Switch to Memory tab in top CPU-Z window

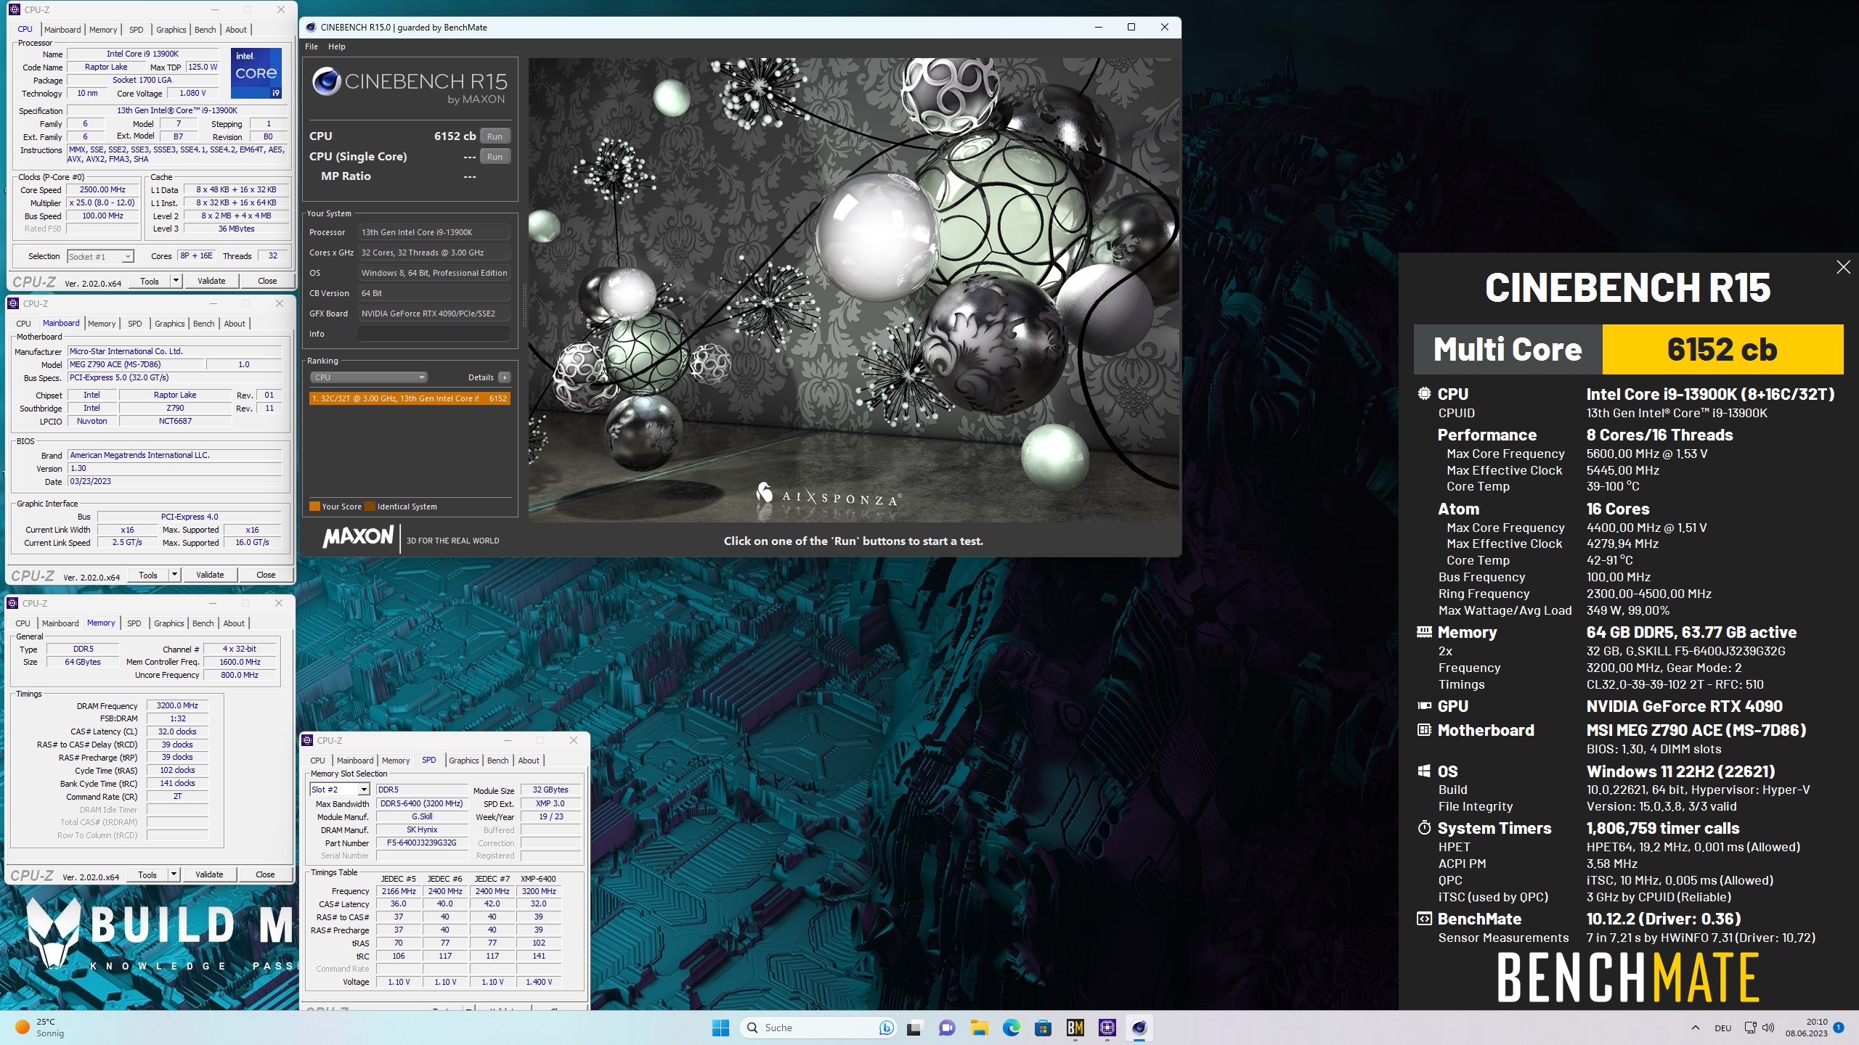coord(103,30)
